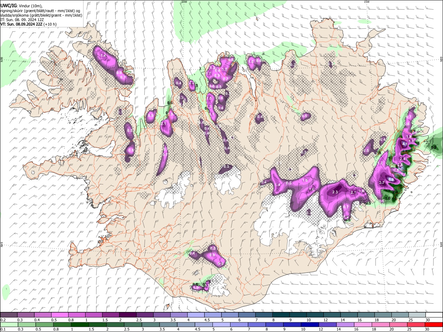
Task: Select the rain legend swatch between 2.5 and 3
Action: [x=133, y=324]
